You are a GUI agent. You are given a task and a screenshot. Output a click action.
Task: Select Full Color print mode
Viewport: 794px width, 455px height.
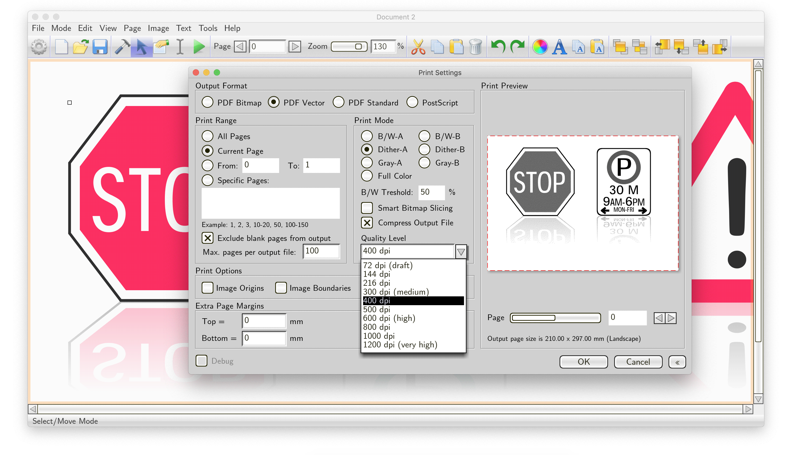coord(367,176)
